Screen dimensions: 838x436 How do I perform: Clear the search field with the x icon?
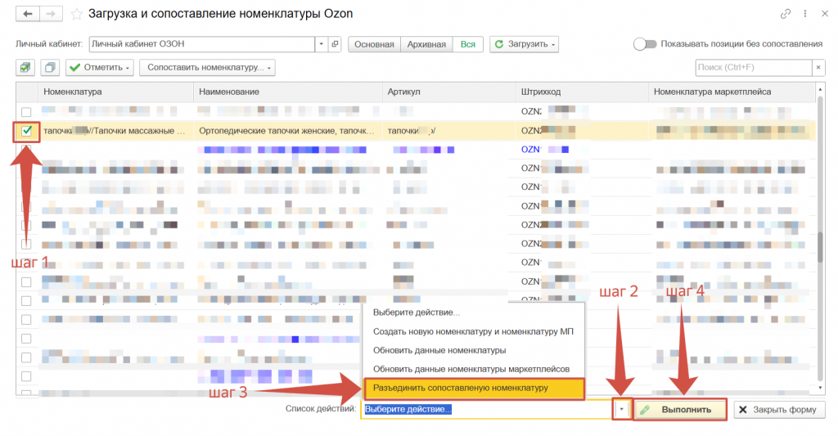pyautogui.click(x=818, y=67)
